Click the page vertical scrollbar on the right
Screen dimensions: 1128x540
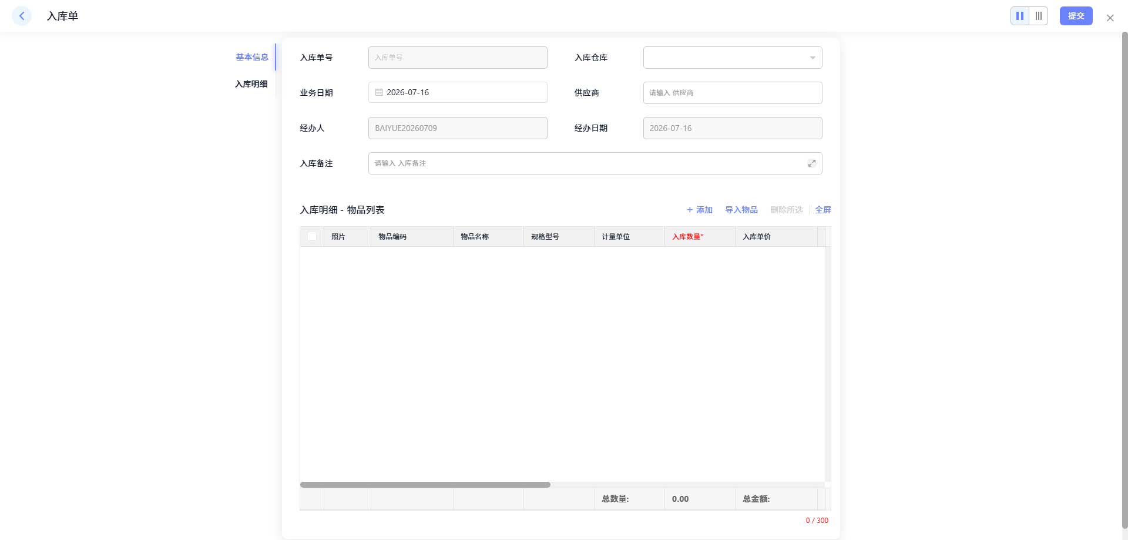click(1124, 280)
